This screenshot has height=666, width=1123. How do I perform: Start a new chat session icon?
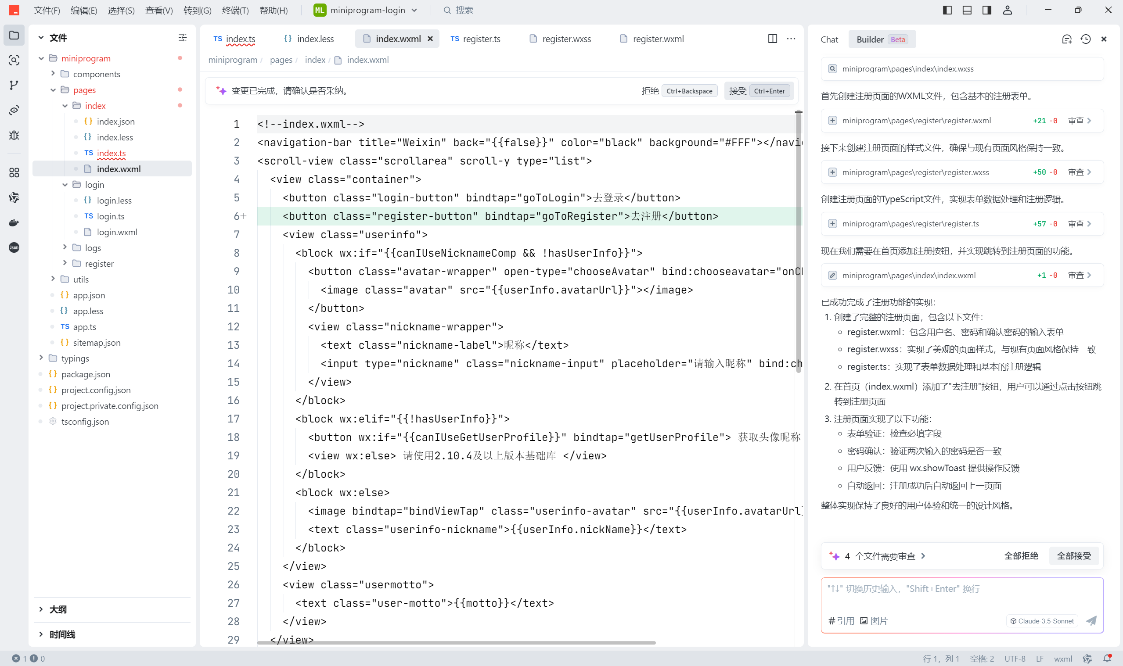click(x=1067, y=39)
